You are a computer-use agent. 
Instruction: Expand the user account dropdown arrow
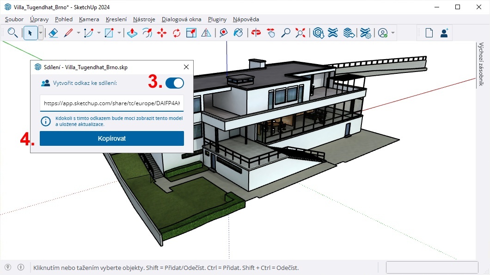pos(393,33)
